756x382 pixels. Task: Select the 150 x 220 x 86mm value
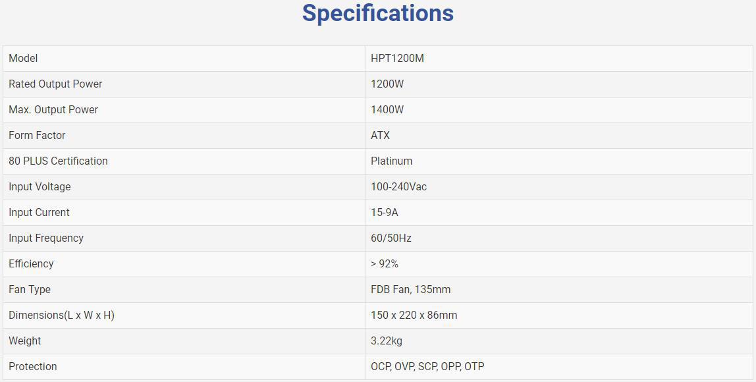414,315
